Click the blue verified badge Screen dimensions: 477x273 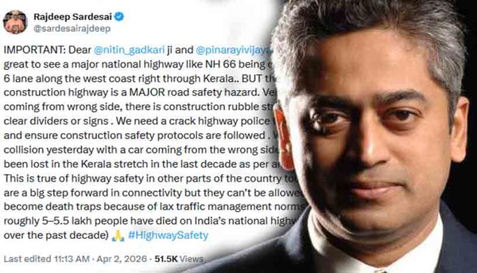pyautogui.click(x=119, y=17)
